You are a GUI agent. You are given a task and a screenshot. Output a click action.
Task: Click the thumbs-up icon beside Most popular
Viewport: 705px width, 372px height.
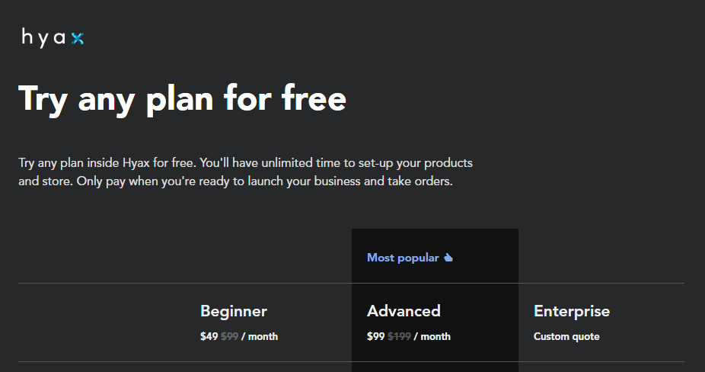[x=448, y=258]
